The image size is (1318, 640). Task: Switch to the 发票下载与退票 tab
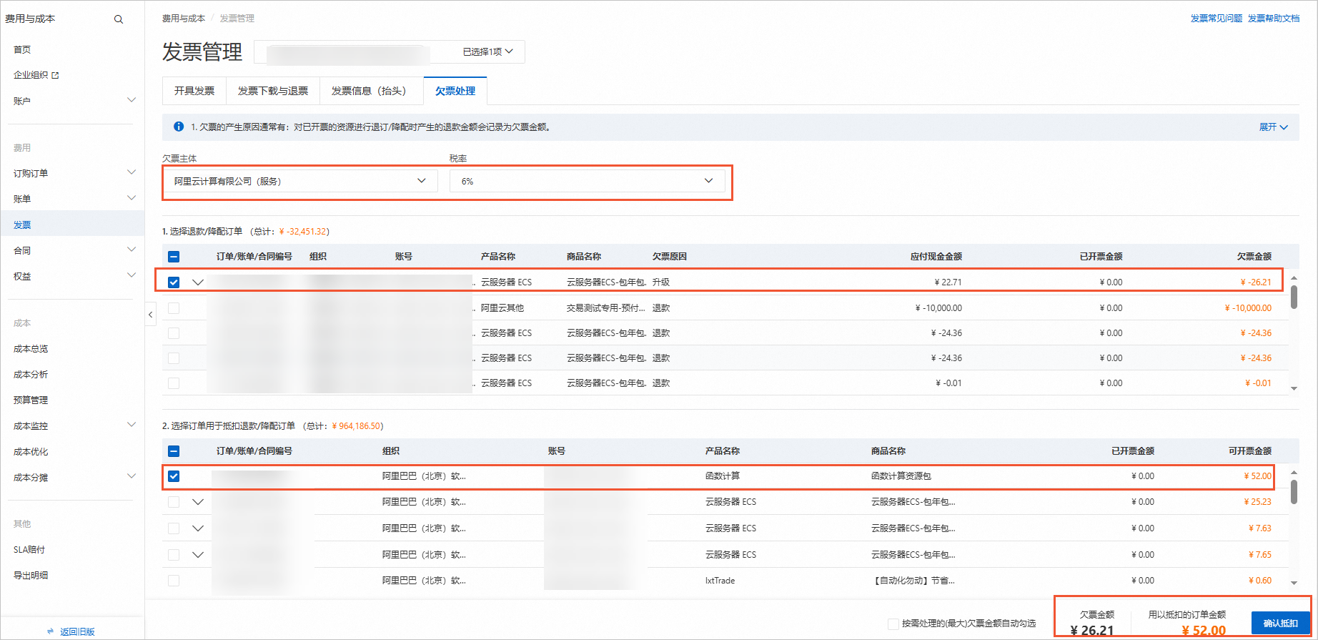pyautogui.click(x=273, y=91)
